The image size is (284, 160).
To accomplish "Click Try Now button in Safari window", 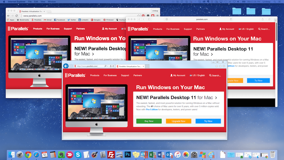I will (x=258, y=80).
